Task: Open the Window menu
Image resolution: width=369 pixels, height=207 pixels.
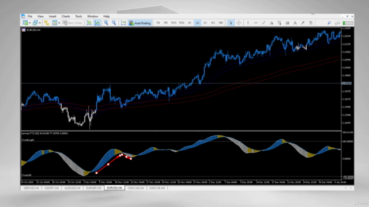Action: click(x=92, y=16)
